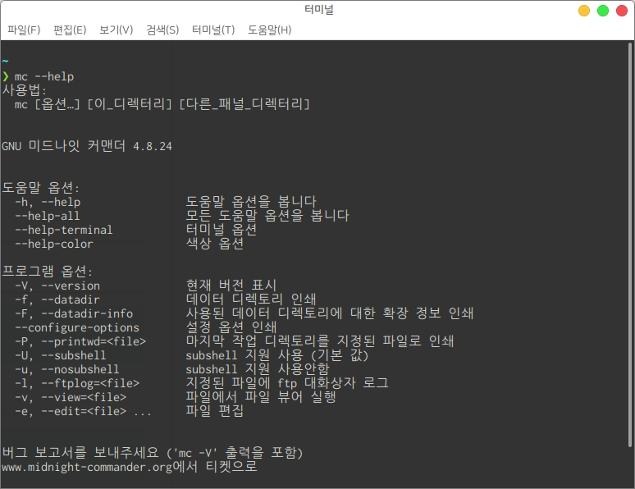
Task: Click the 터미널 window title bar text
Action: (x=317, y=11)
